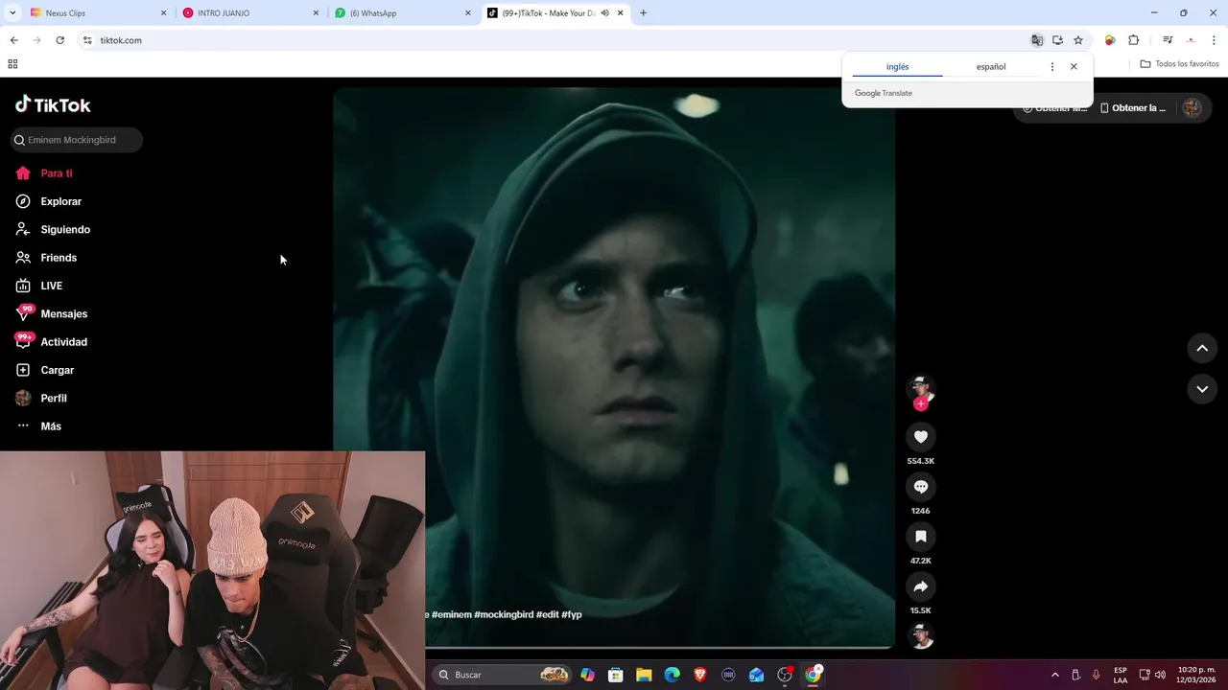This screenshot has height=690, width=1228.
Task: Go to next video with down chevron
Action: [1202, 388]
